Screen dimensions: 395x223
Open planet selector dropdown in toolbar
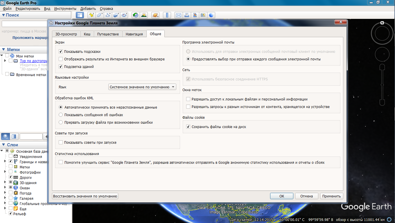click(x=155, y=15)
